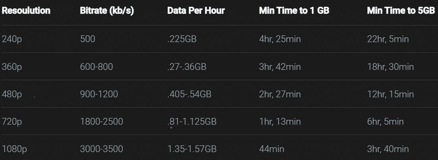The image size is (438, 160).
Task: Select the Bitrate (kb/s) column header
Action: pyautogui.click(x=107, y=11)
